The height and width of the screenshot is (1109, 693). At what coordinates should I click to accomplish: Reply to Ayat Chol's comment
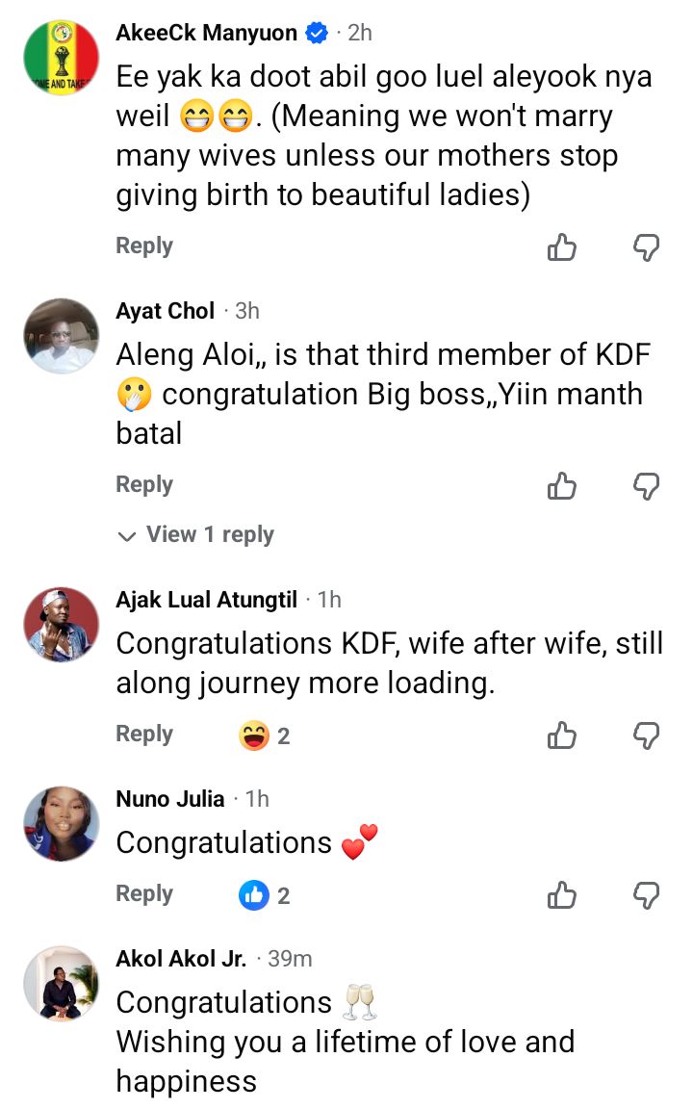[144, 485]
